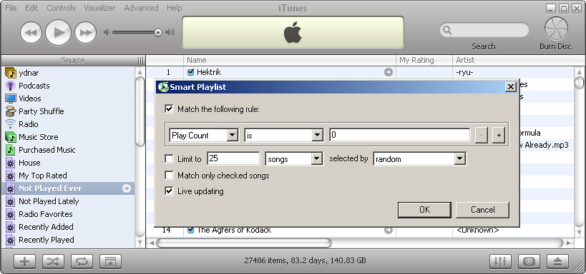
Task: Add a rule with plus button
Action: (x=499, y=136)
